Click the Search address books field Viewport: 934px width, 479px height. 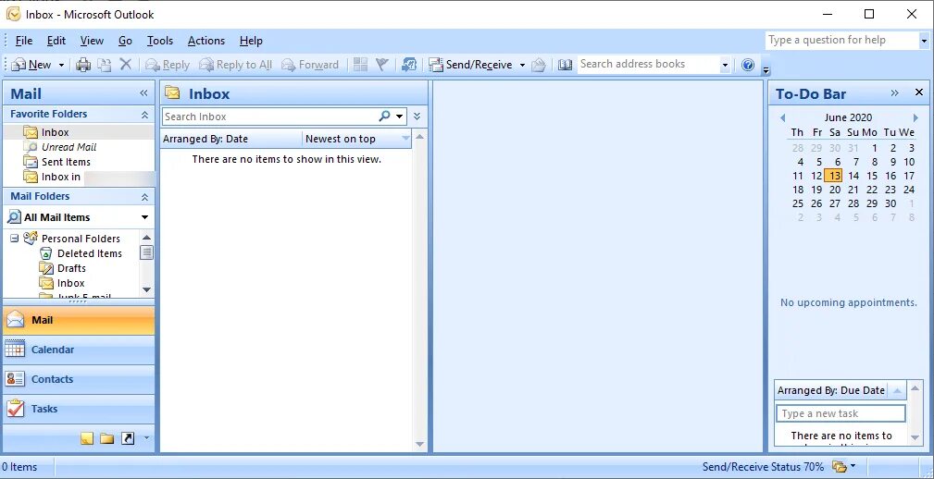649,64
